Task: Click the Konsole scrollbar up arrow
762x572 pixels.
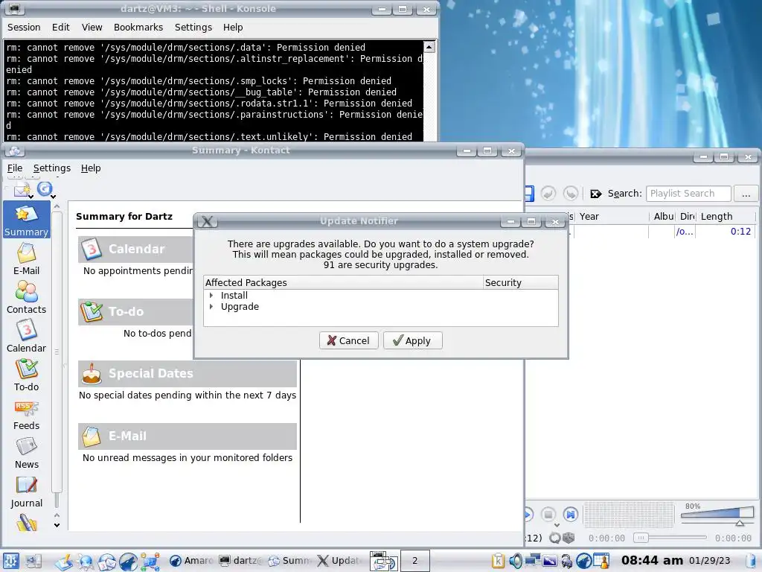Action: tap(429, 47)
